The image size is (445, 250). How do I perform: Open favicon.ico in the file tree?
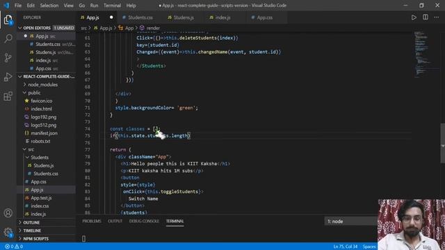click(42, 101)
